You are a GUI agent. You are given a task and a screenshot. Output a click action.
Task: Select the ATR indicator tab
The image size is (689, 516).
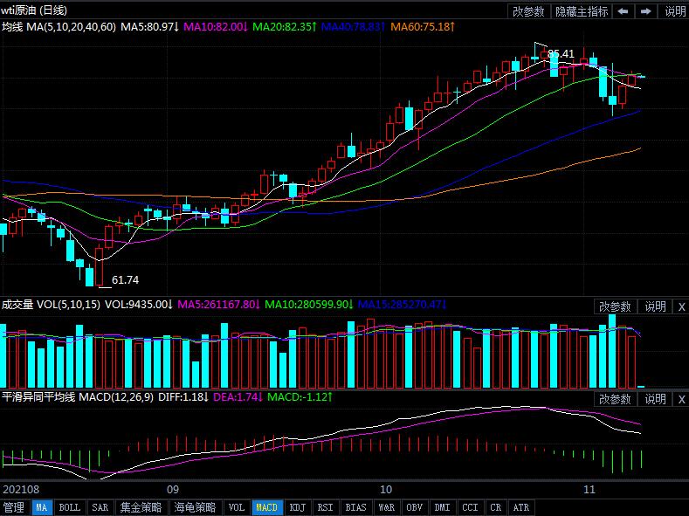click(521, 507)
